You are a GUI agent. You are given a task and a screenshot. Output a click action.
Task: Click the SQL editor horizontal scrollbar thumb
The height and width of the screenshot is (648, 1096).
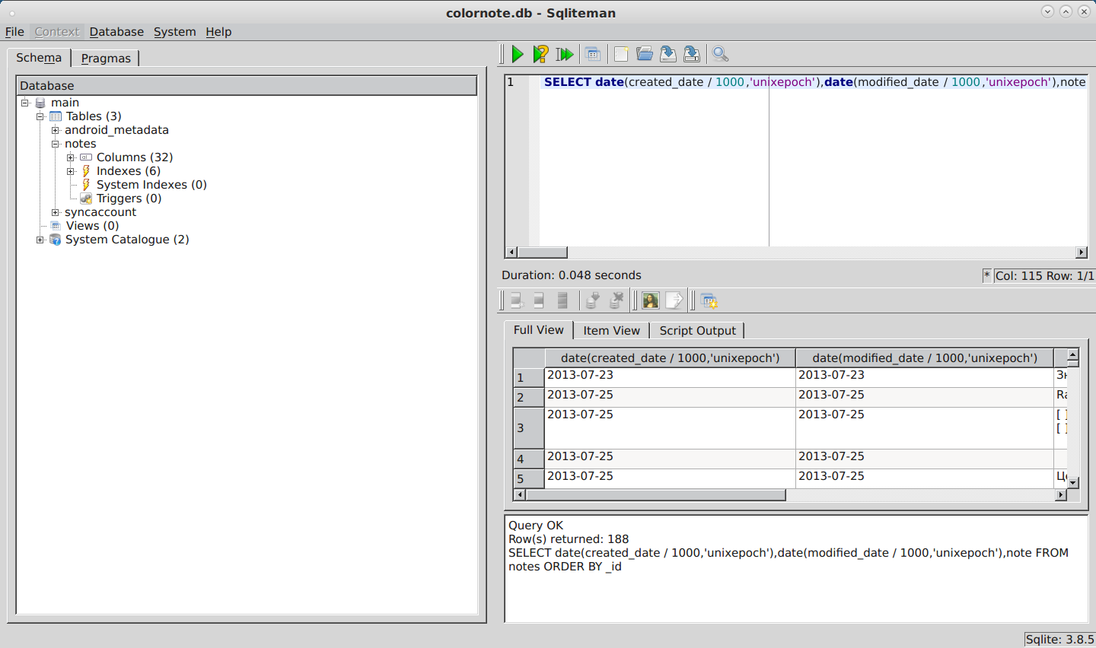542,253
